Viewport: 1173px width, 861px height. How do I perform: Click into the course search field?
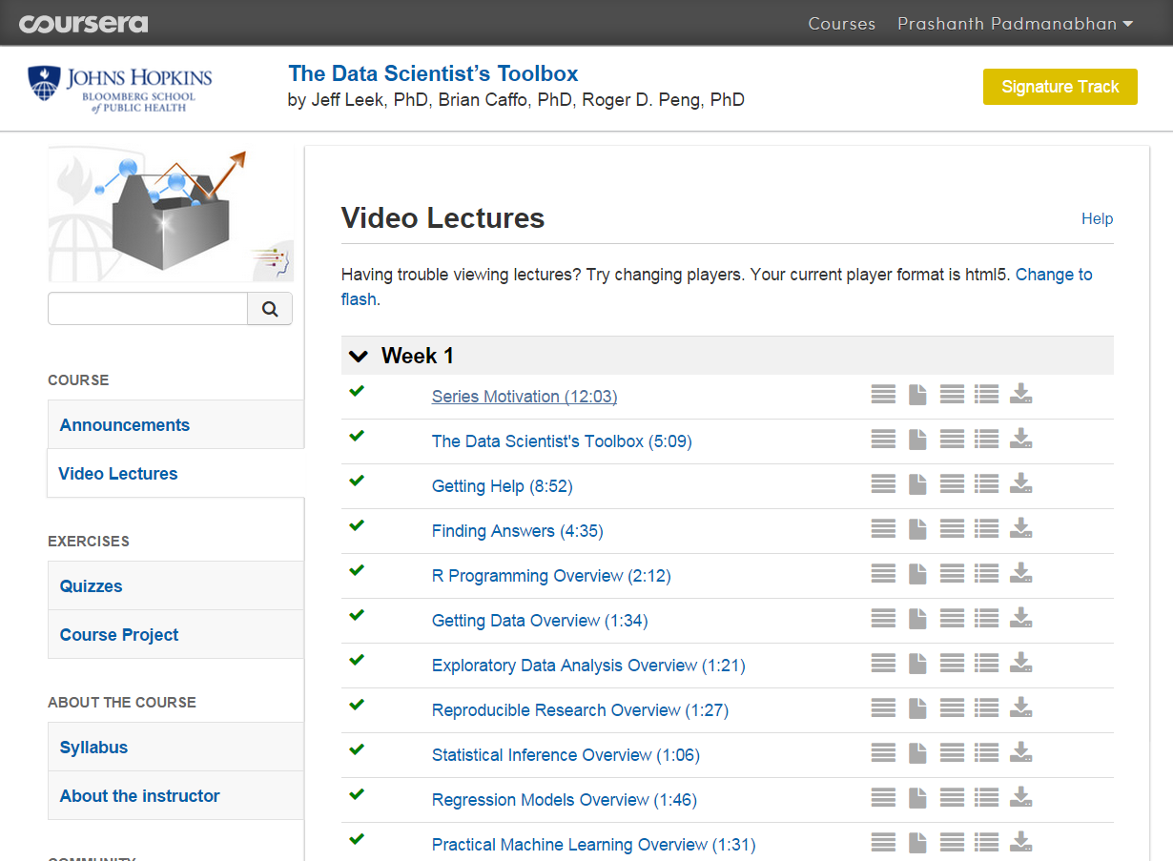(x=148, y=309)
